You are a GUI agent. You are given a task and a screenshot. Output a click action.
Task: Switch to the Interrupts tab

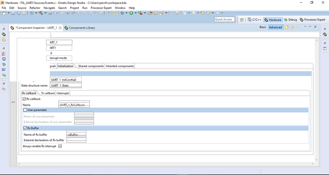(x=63, y=93)
